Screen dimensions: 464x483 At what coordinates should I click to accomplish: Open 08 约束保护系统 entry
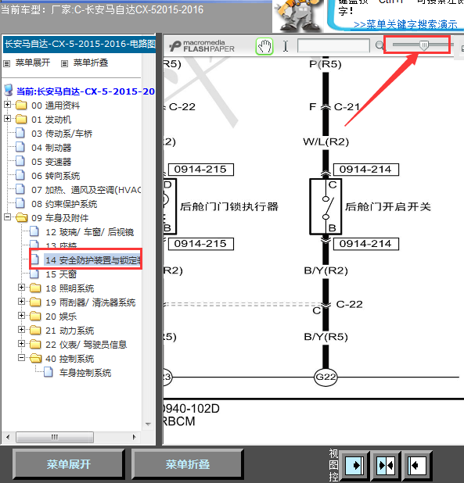[64, 204]
